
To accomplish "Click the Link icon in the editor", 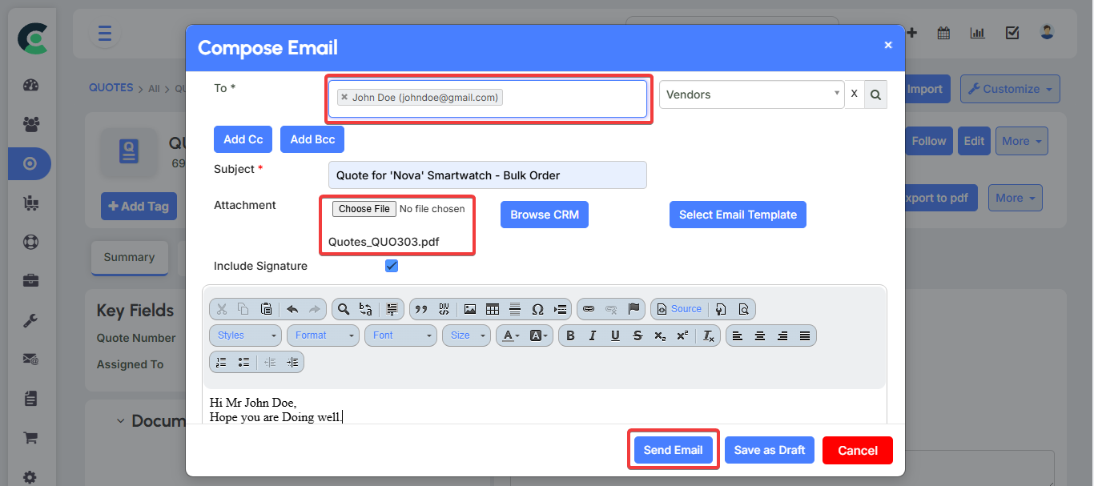I will tap(589, 309).
